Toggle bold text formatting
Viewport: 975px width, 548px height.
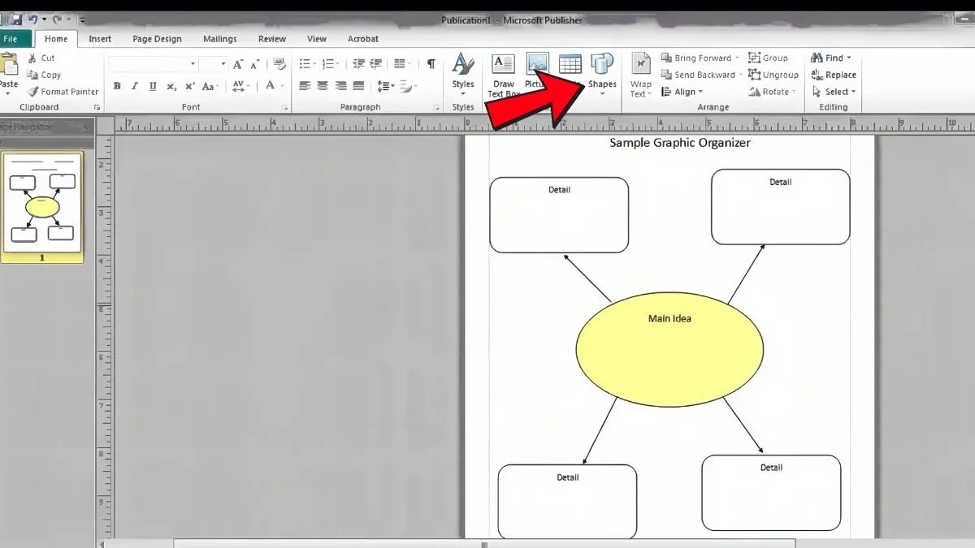point(117,85)
